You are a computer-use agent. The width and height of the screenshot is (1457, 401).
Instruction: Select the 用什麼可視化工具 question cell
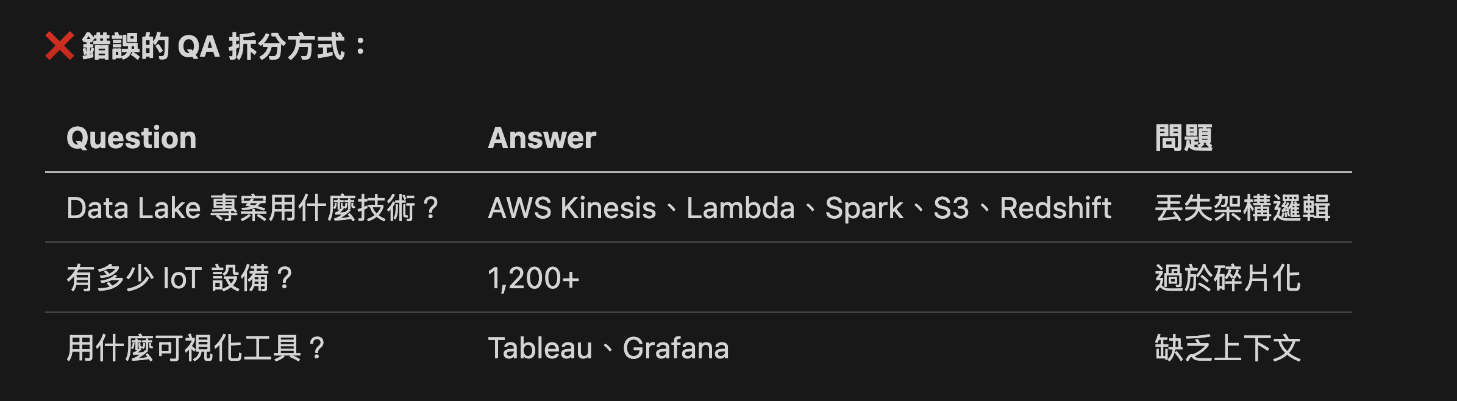coord(195,348)
